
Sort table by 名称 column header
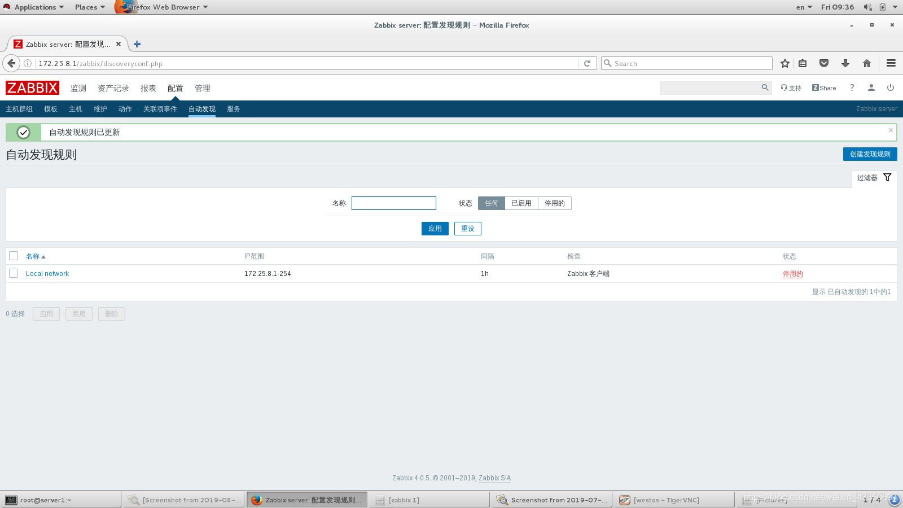click(36, 256)
